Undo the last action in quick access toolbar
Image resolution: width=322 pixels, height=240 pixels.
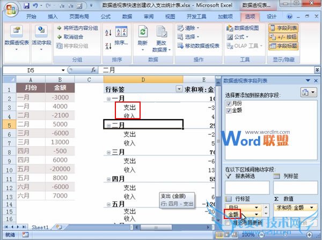[35, 5]
